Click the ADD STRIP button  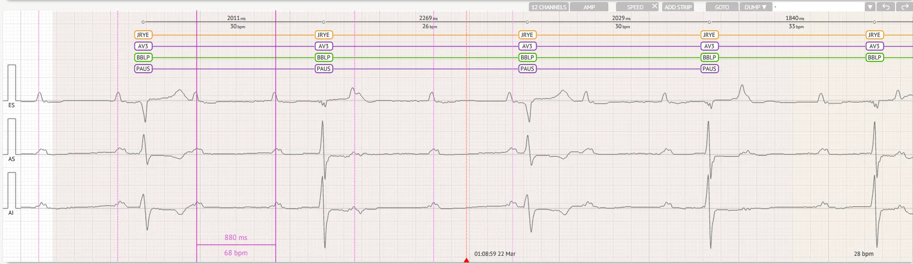(678, 7)
